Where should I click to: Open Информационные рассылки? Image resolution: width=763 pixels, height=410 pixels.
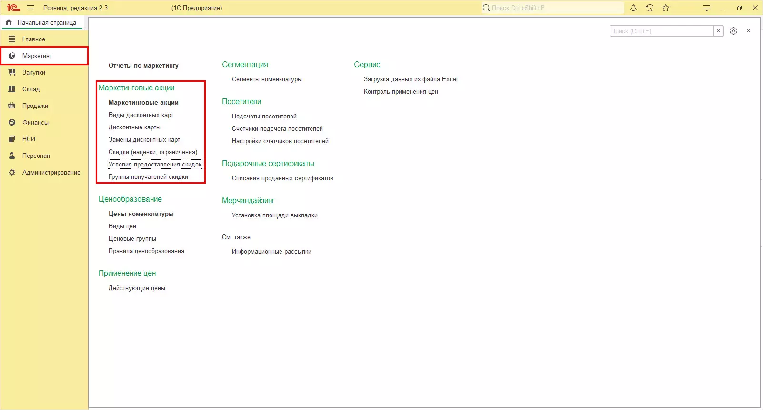point(271,251)
